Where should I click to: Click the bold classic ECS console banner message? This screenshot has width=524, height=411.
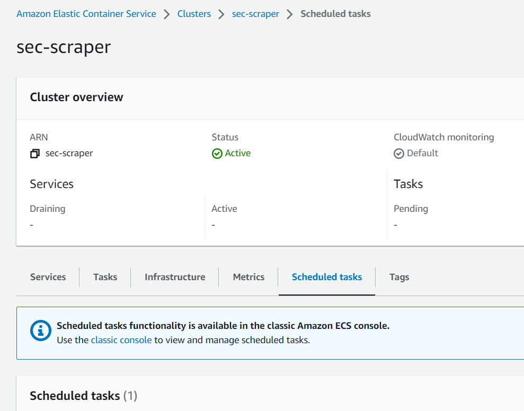[x=223, y=326]
